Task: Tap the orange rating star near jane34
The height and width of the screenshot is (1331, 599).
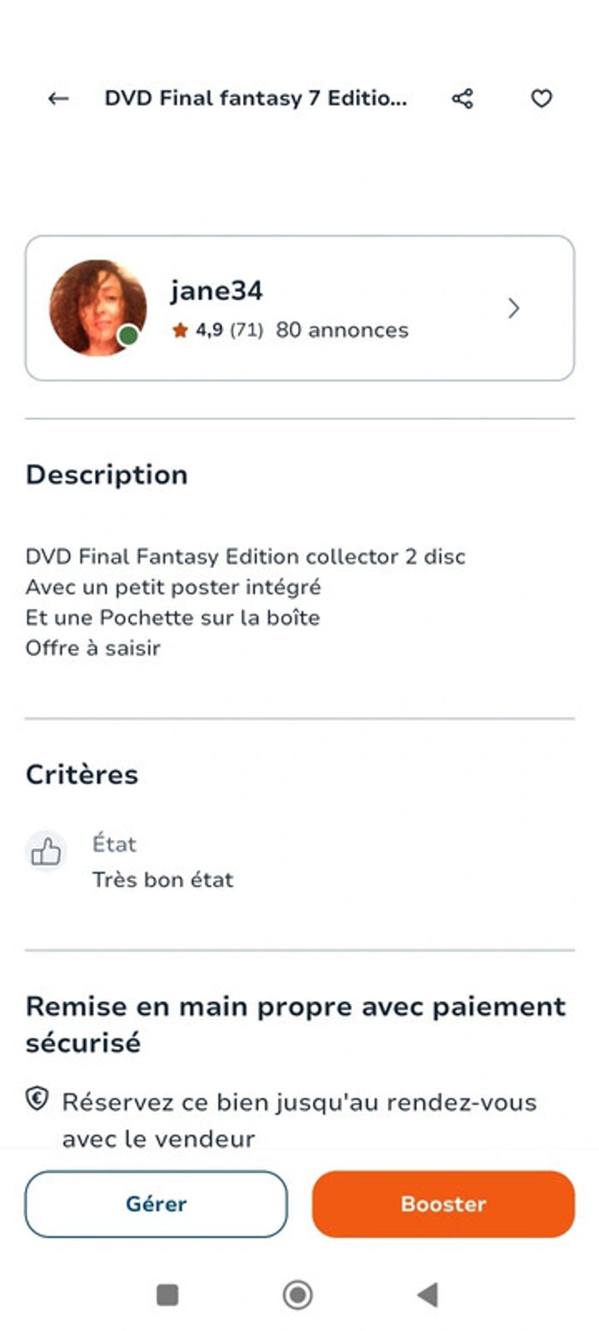Action: (x=181, y=329)
